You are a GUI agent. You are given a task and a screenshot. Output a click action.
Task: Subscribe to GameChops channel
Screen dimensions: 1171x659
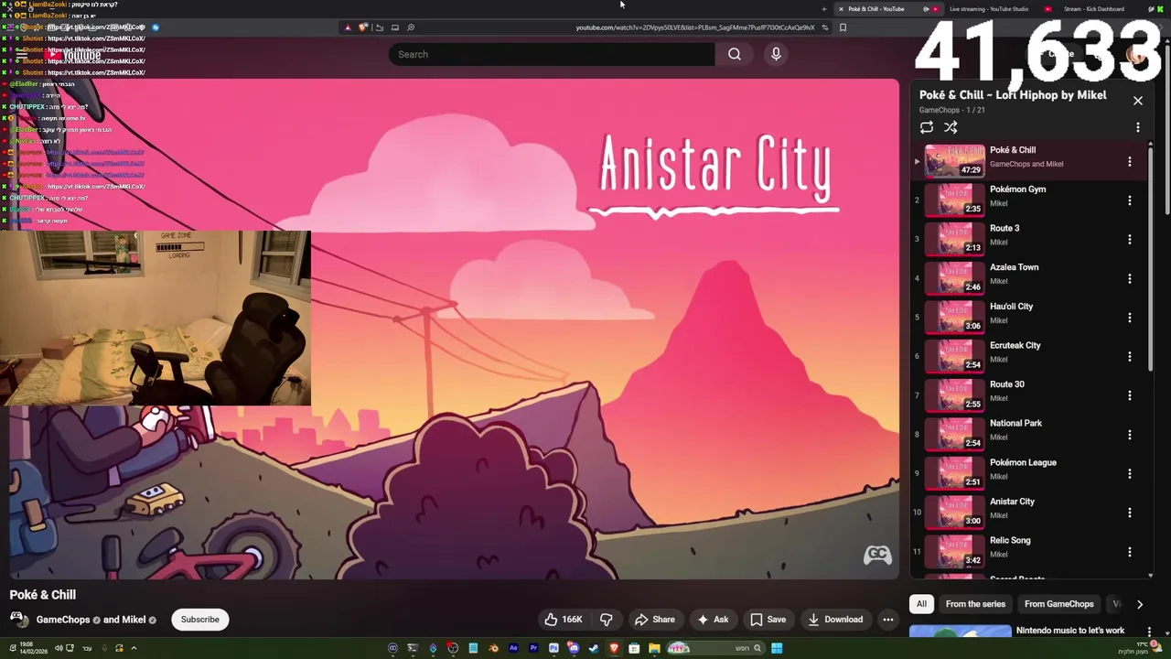199,620
